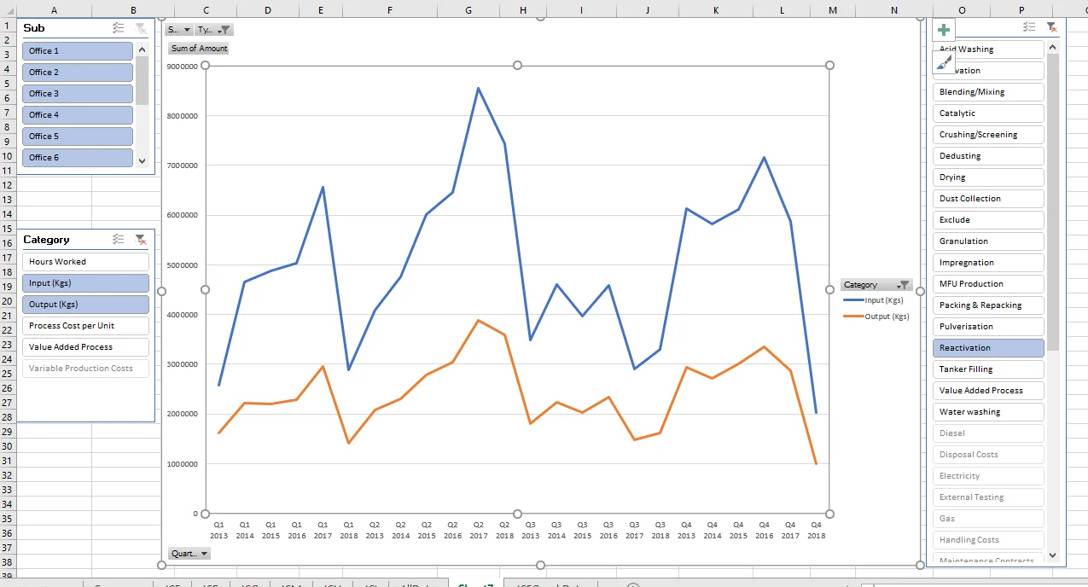
Task: Select the Tanker Filling slicer item
Action: pyautogui.click(x=988, y=369)
